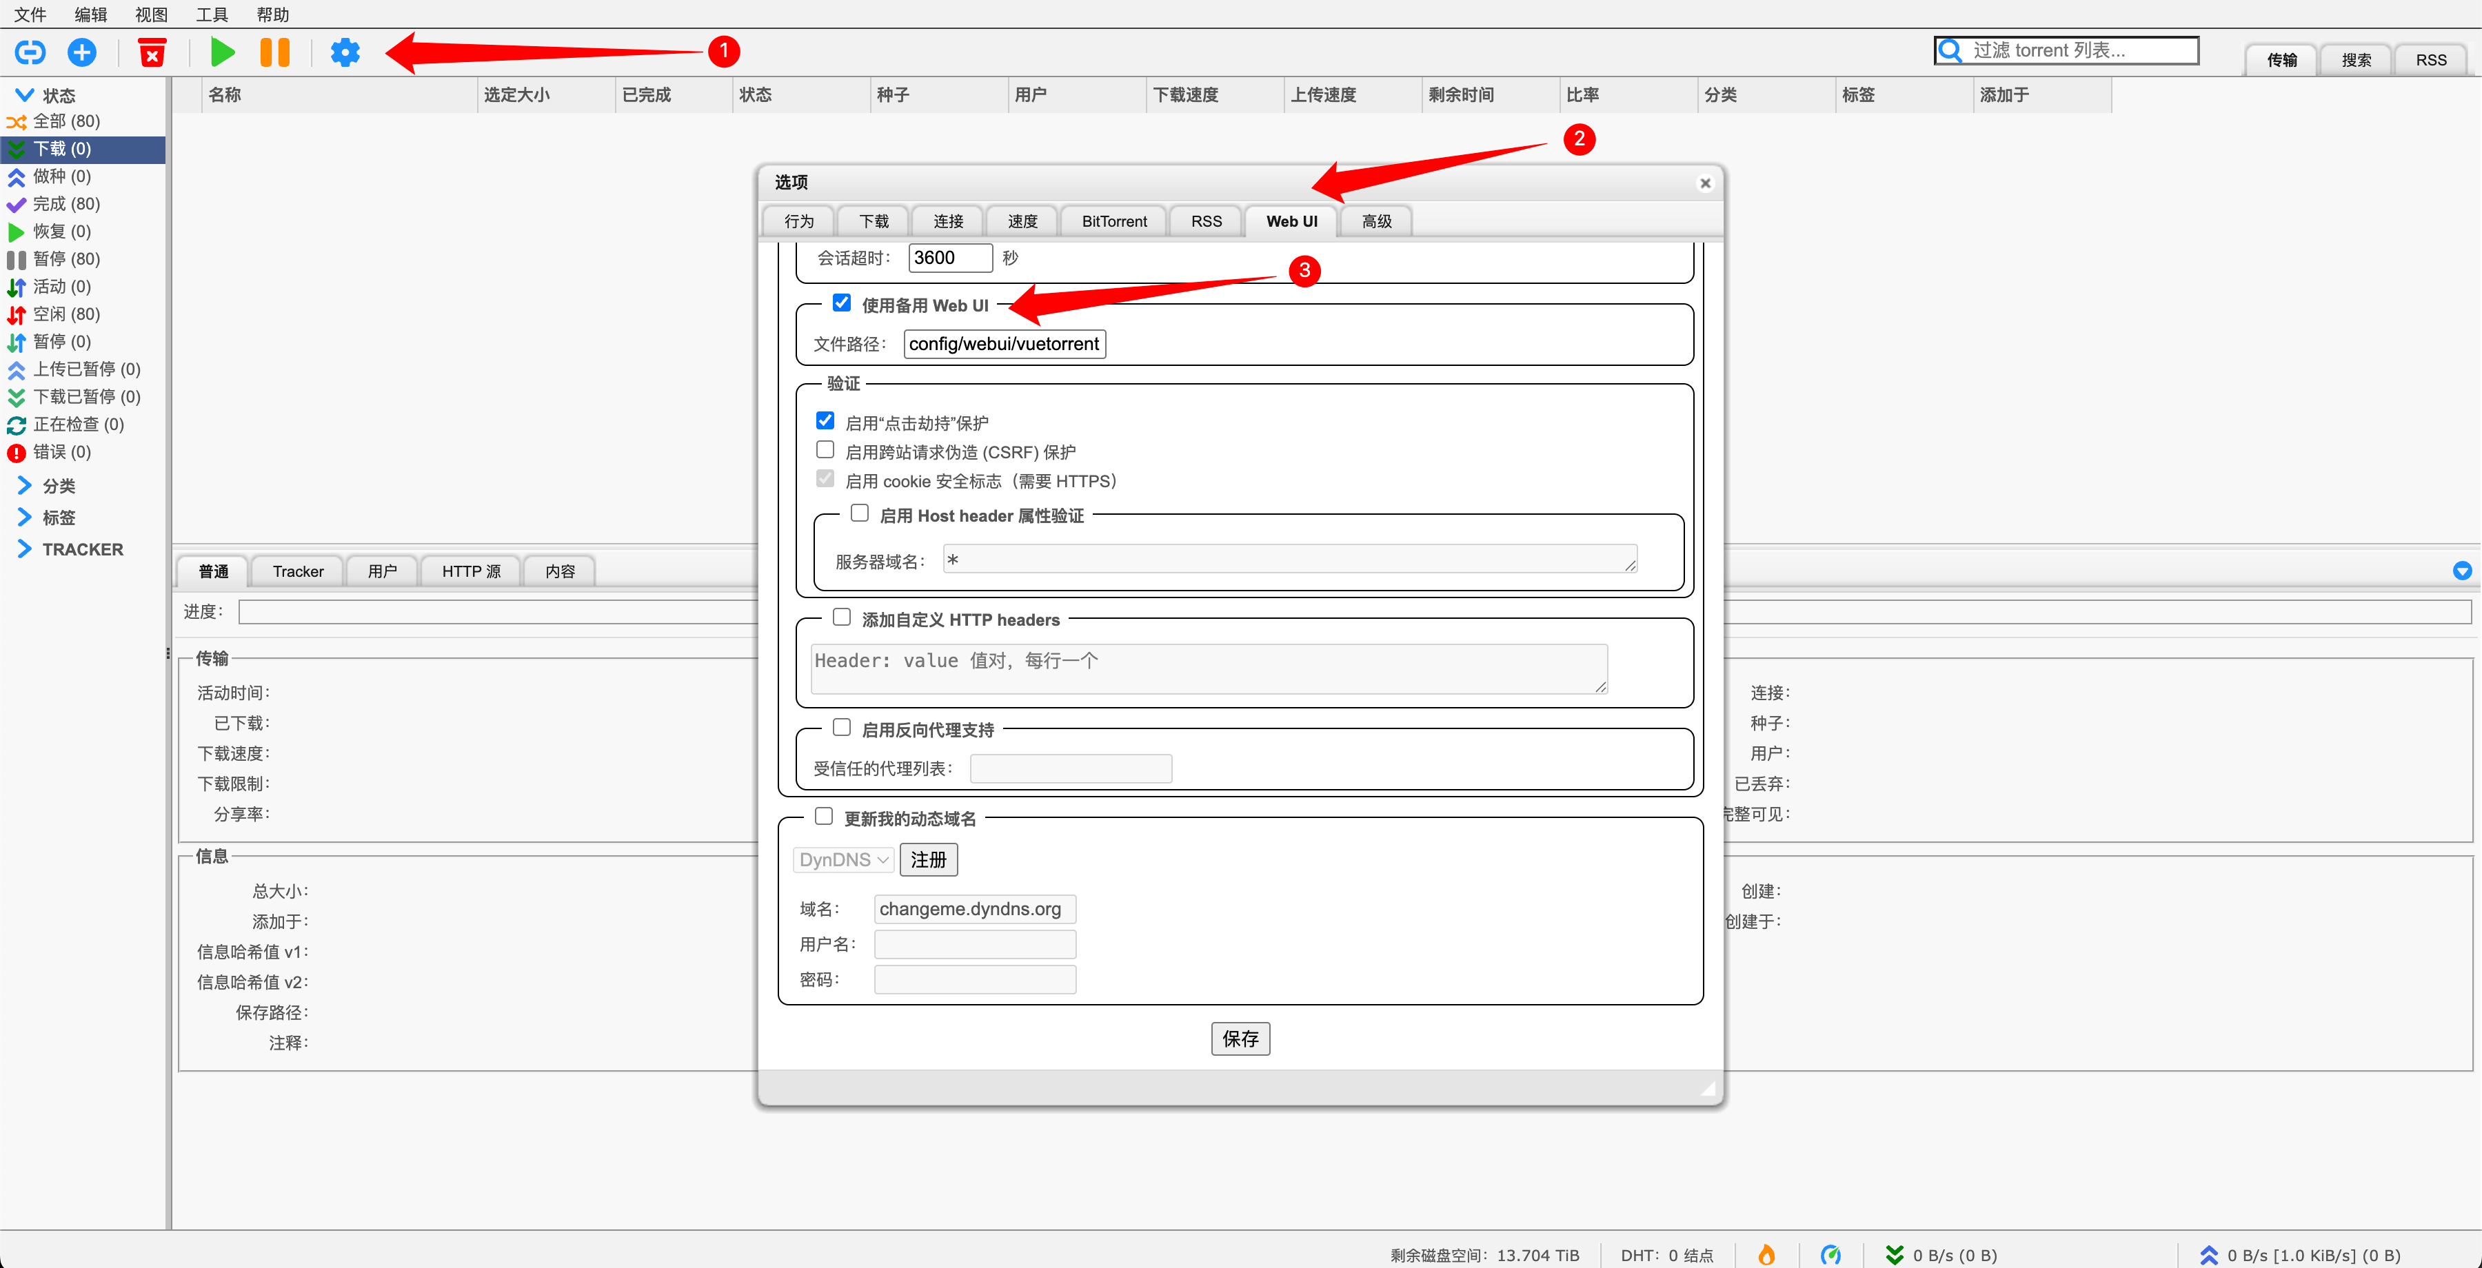Click the blue collapse arrow on properties panel

click(2462, 571)
